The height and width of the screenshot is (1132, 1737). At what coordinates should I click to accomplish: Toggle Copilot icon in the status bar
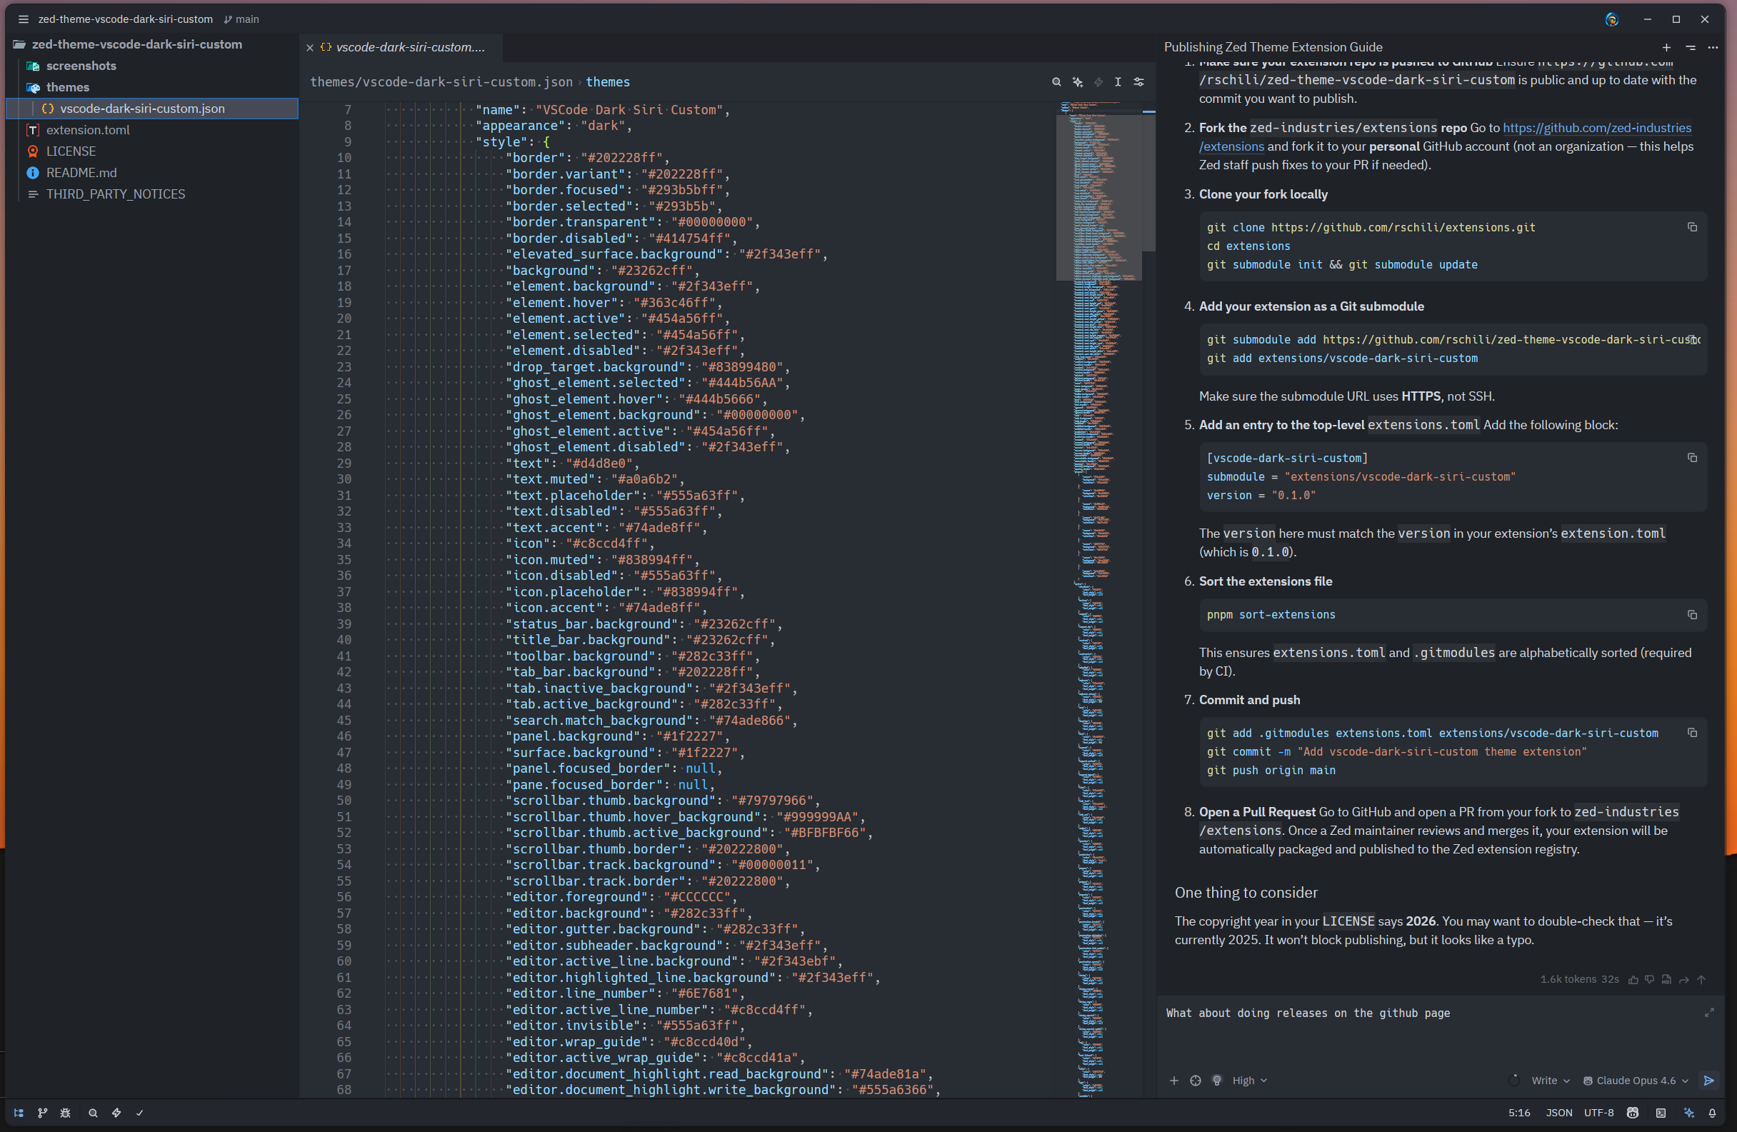(x=1633, y=1113)
